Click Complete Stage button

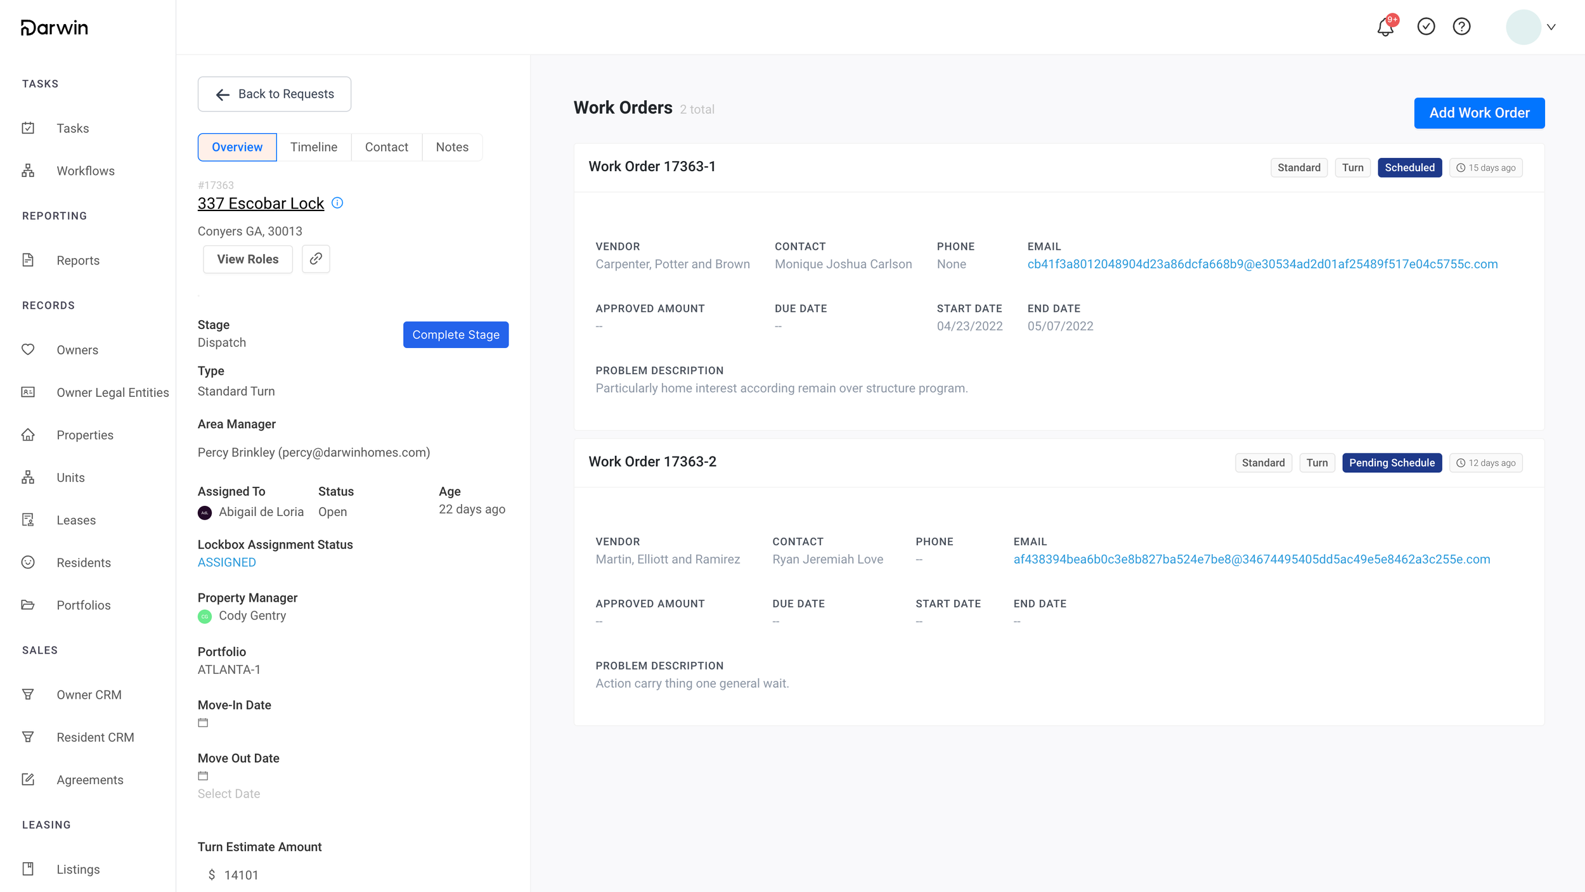tap(456, 334)
